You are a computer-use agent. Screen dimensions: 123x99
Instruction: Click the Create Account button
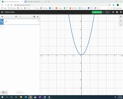pyautogui.click(x=97, y=12)
